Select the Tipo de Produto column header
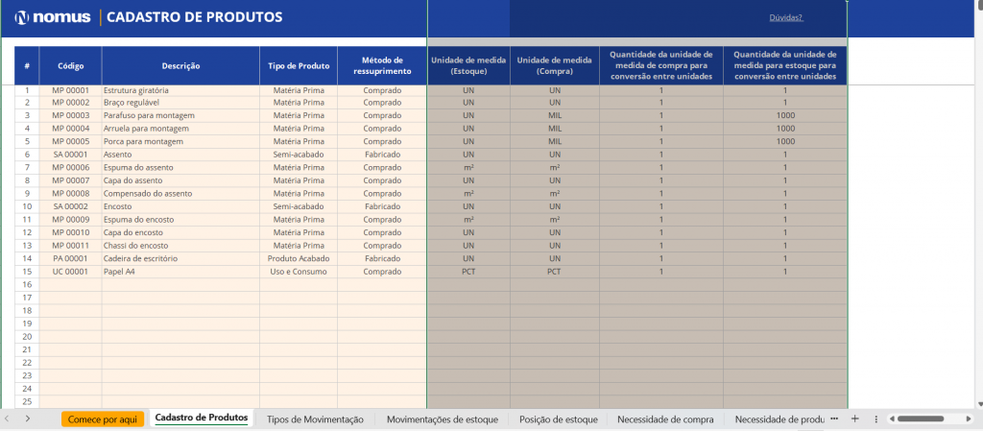 [x=298, y=66]
